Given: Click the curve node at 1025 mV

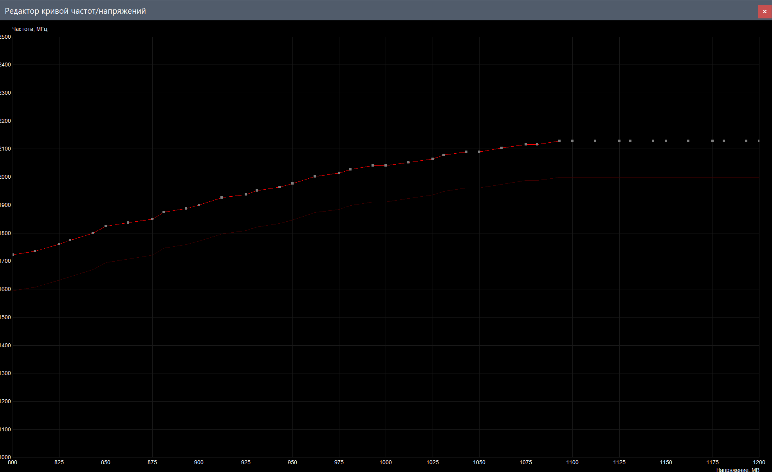Looking at the screenshot, I should click(x=433, y=159).
